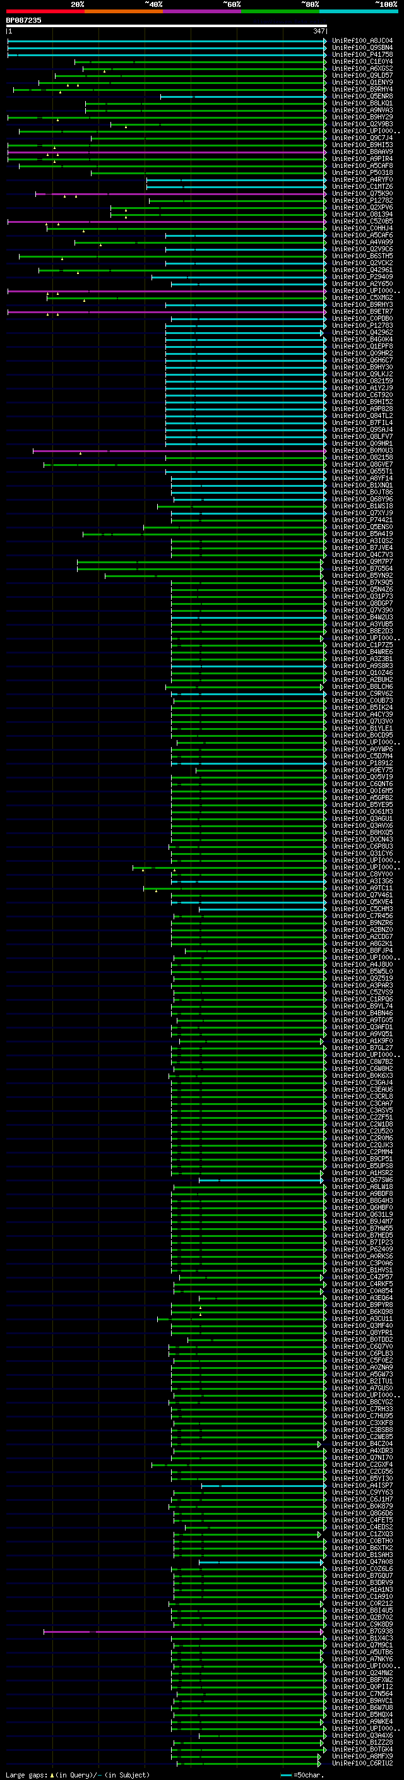404x1780 pixels.
Task: Select the UniRef100_C6RIU2 label
Action: 362,1763
